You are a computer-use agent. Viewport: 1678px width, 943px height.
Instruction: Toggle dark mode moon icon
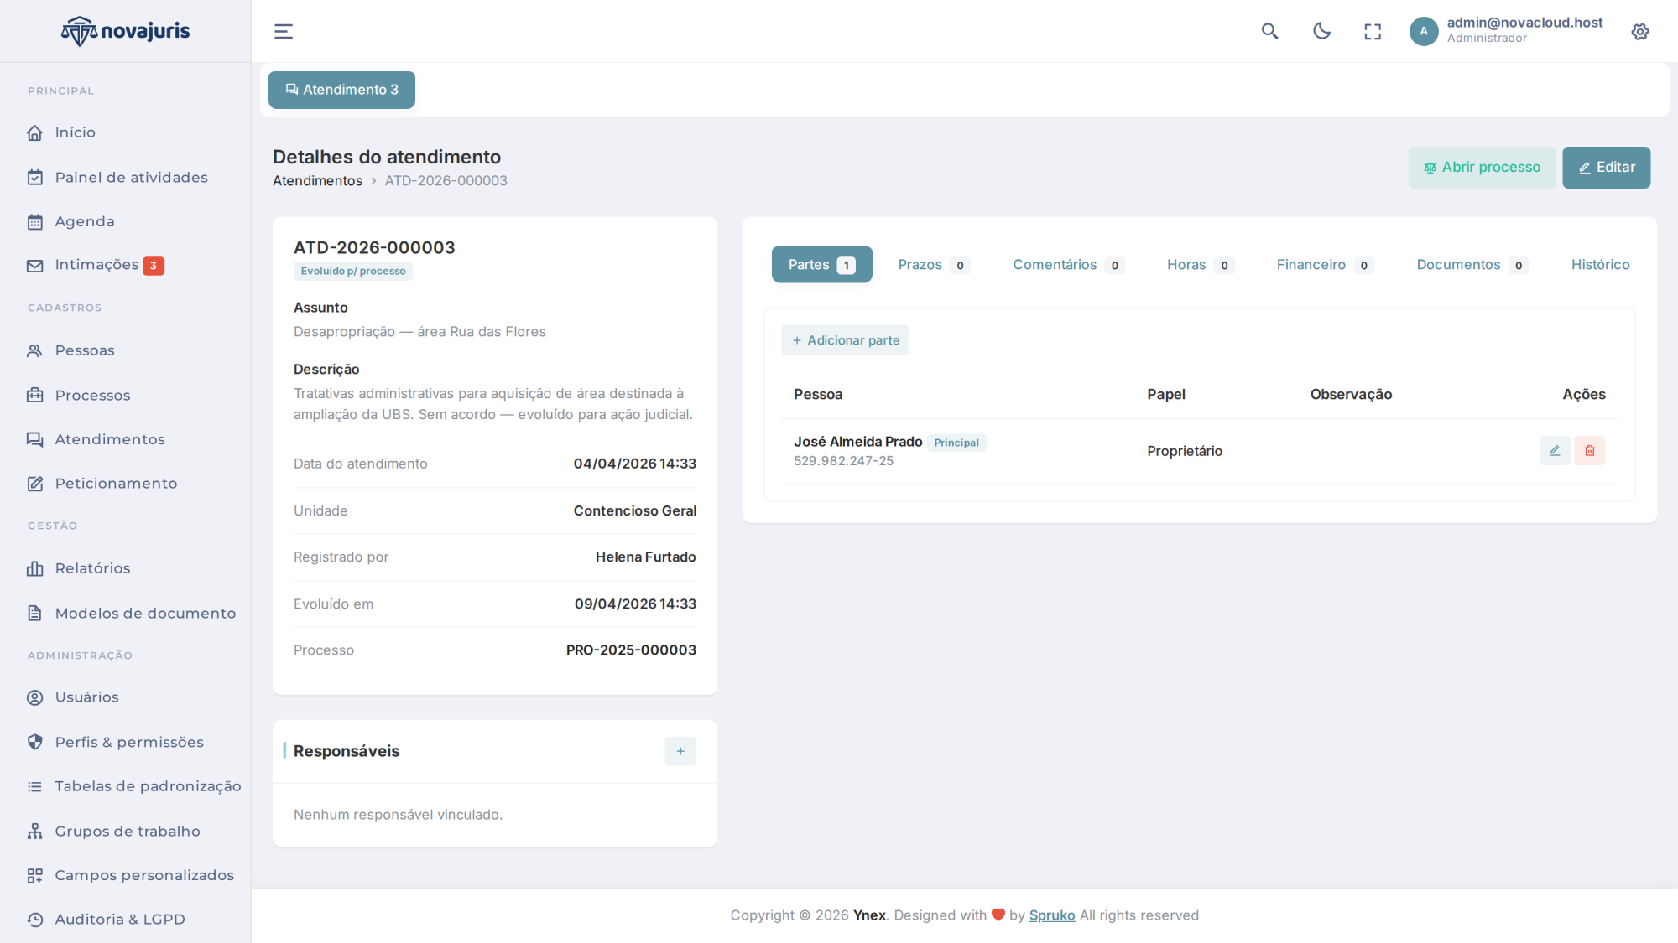point(1321,32)
